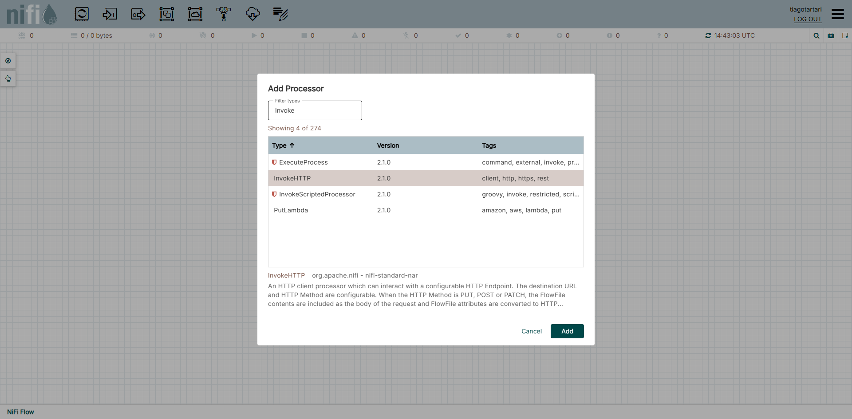Click 'org.apache.nifi - nifi-standard-nar' bundle text

[365, 275]
